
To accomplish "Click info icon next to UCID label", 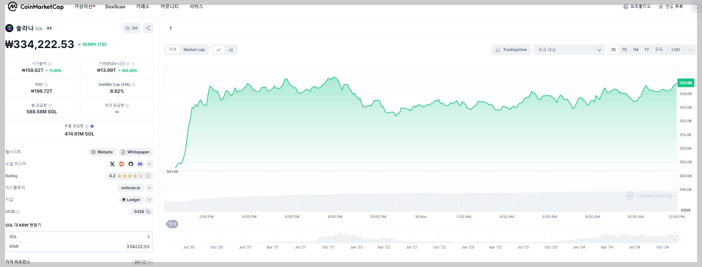I will point(18,212).
